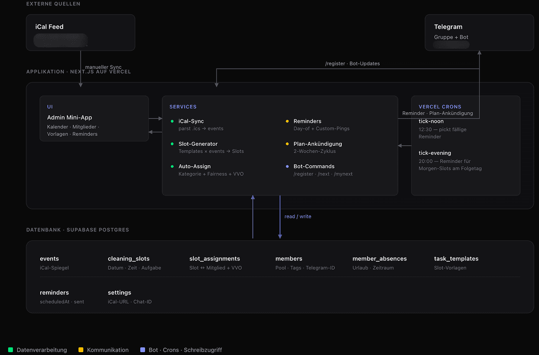Click the tick-noon cron entry
Screen dimensions: 539x355
[431, 121]
